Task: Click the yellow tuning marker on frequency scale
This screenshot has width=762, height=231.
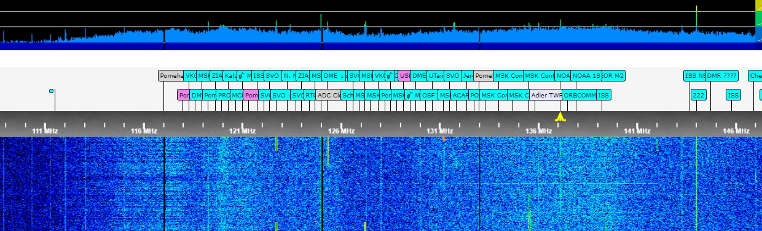Action: 560,116
